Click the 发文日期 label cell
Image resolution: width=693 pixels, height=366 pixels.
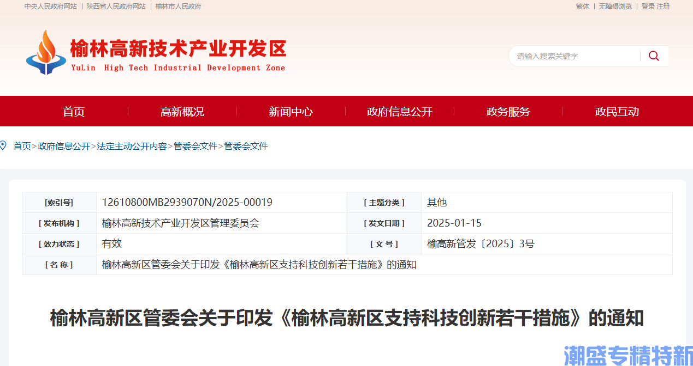point(384,223)
